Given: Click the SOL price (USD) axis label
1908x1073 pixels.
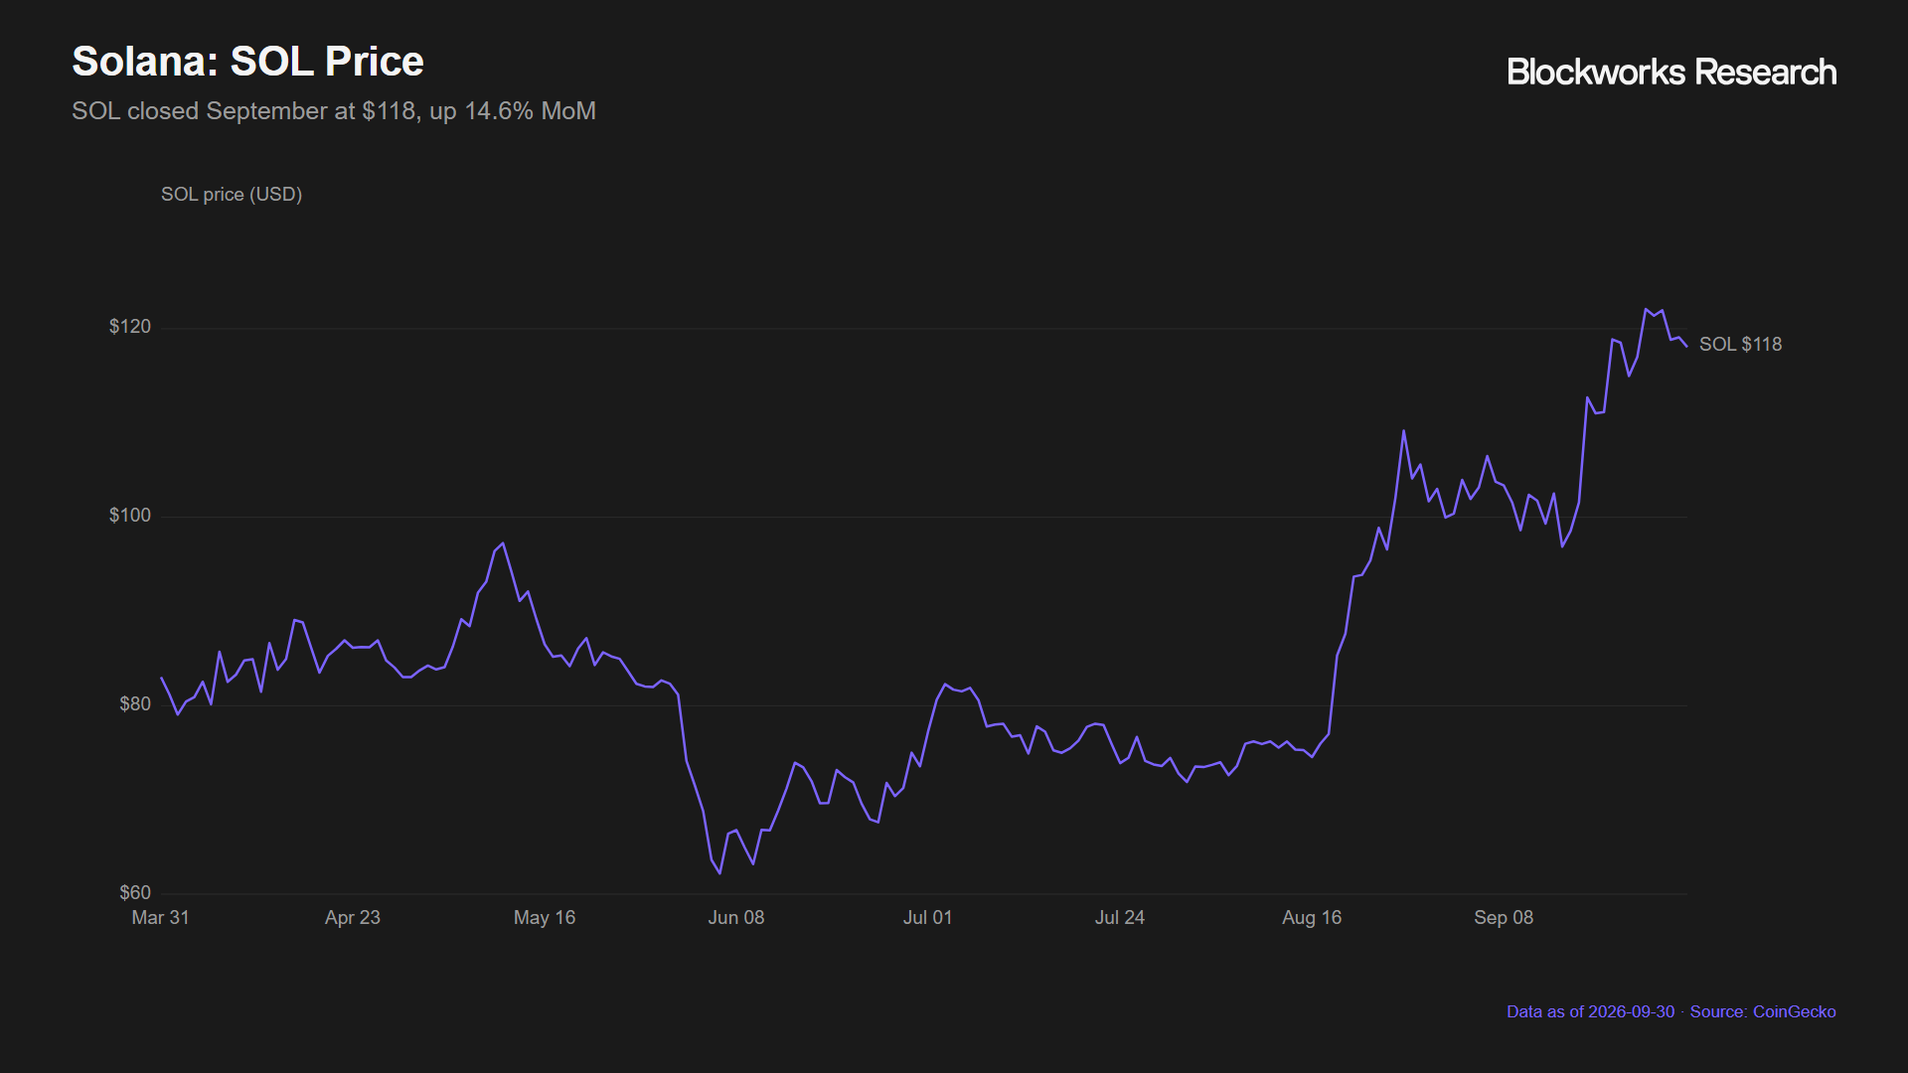Looking at the screenshot, I should tap(232, 195).
